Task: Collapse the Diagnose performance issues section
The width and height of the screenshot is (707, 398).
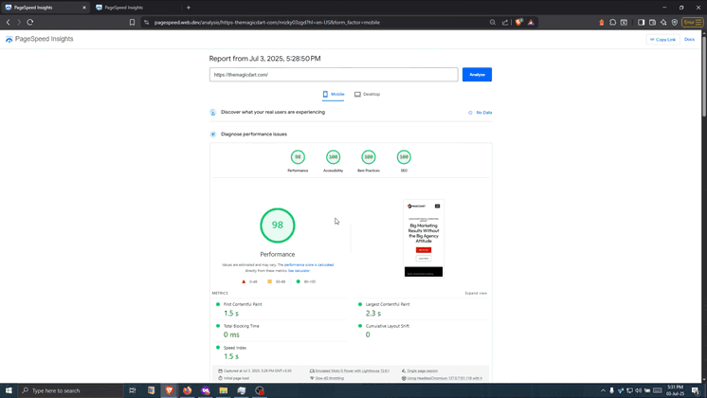Action: coord(253,134)
